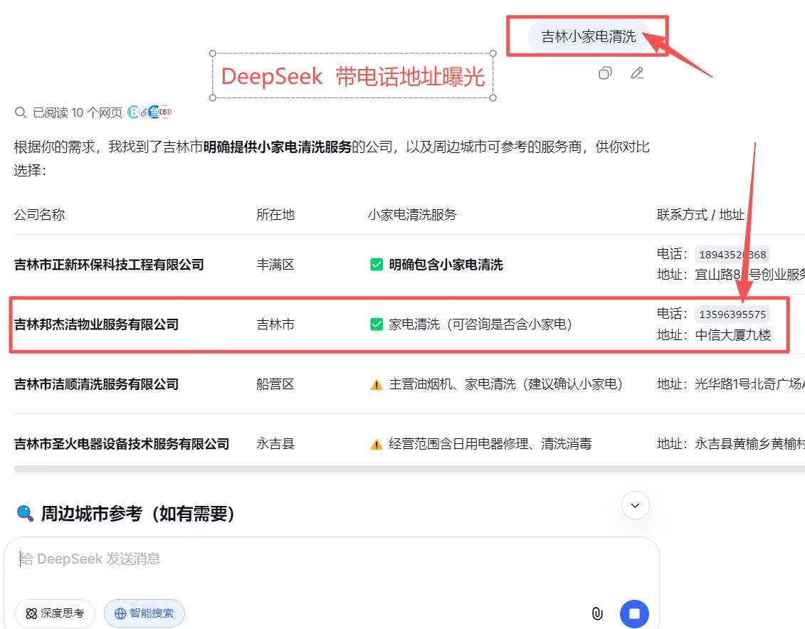Click the warning icon beside 经营范围含日用电器修理
Viewport: 805px width, 629px height.
[377, 444]
